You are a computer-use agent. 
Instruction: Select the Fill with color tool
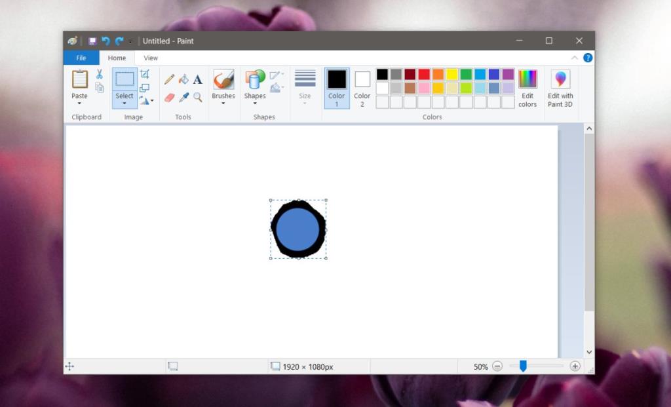(183, 79)
